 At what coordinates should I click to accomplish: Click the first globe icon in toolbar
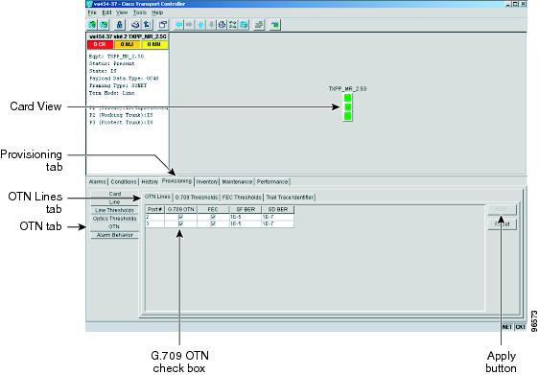coord(92,25)
